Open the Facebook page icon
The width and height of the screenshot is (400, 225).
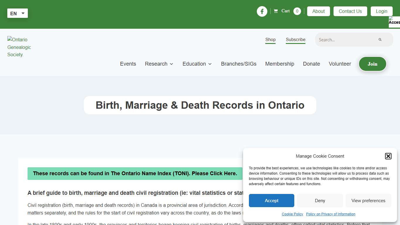(262, 11)
